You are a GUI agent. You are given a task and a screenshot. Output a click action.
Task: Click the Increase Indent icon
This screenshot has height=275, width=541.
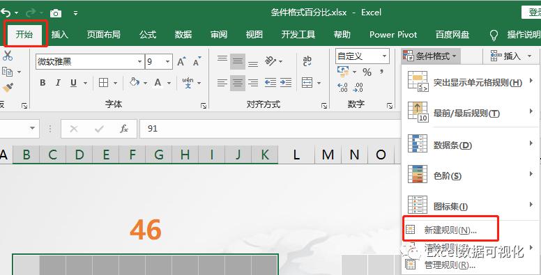pyautogui.click(x=286, y=83)
